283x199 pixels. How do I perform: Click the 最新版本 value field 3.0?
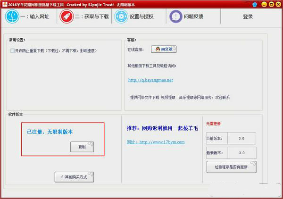pos(241,153)
